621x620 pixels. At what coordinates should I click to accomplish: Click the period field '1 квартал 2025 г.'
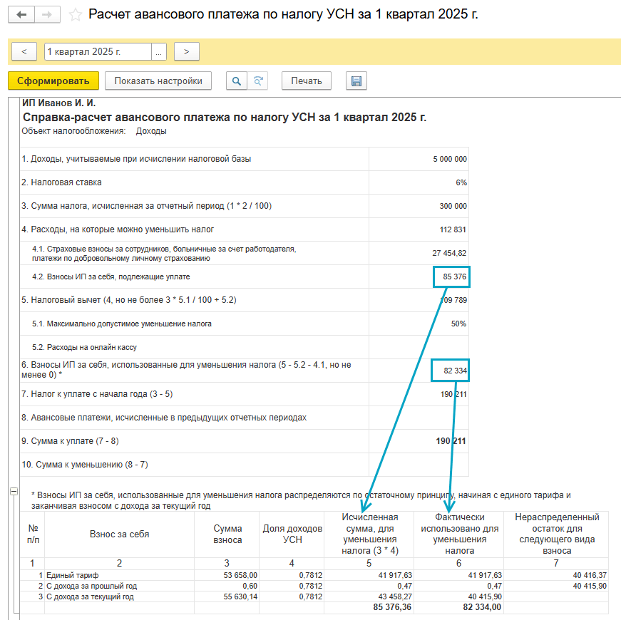(x=98, y=51)
